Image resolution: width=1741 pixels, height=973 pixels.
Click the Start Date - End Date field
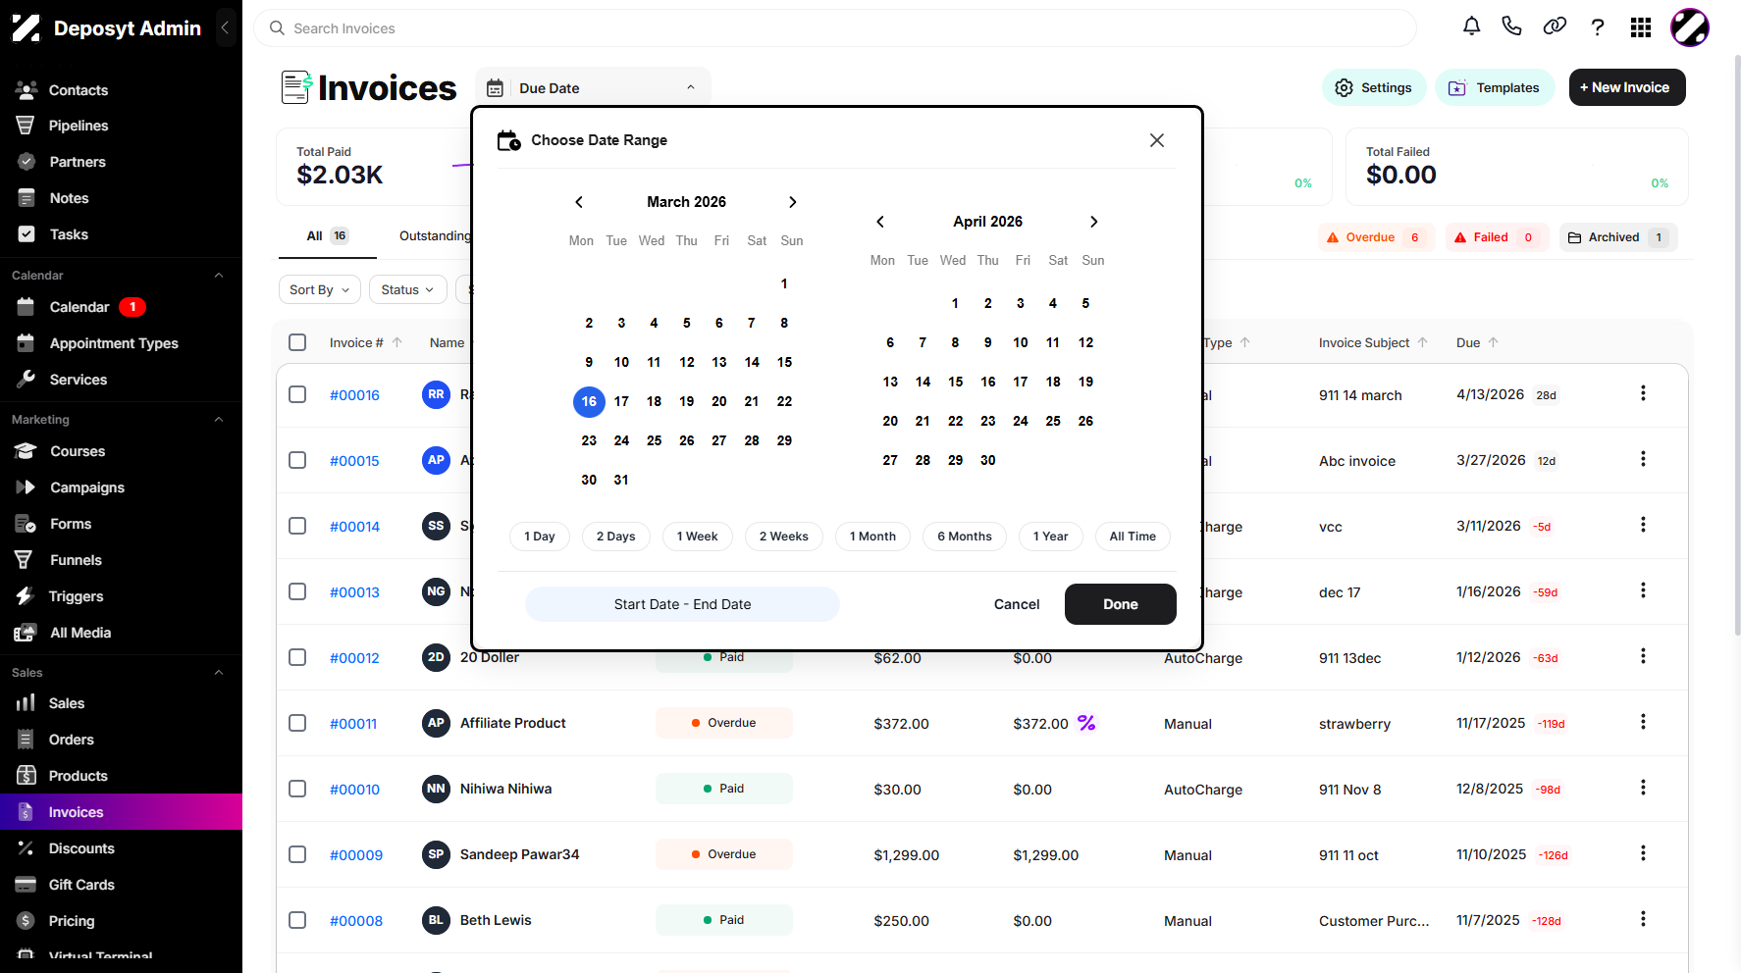pyautogui.click(x=682, y=604)
